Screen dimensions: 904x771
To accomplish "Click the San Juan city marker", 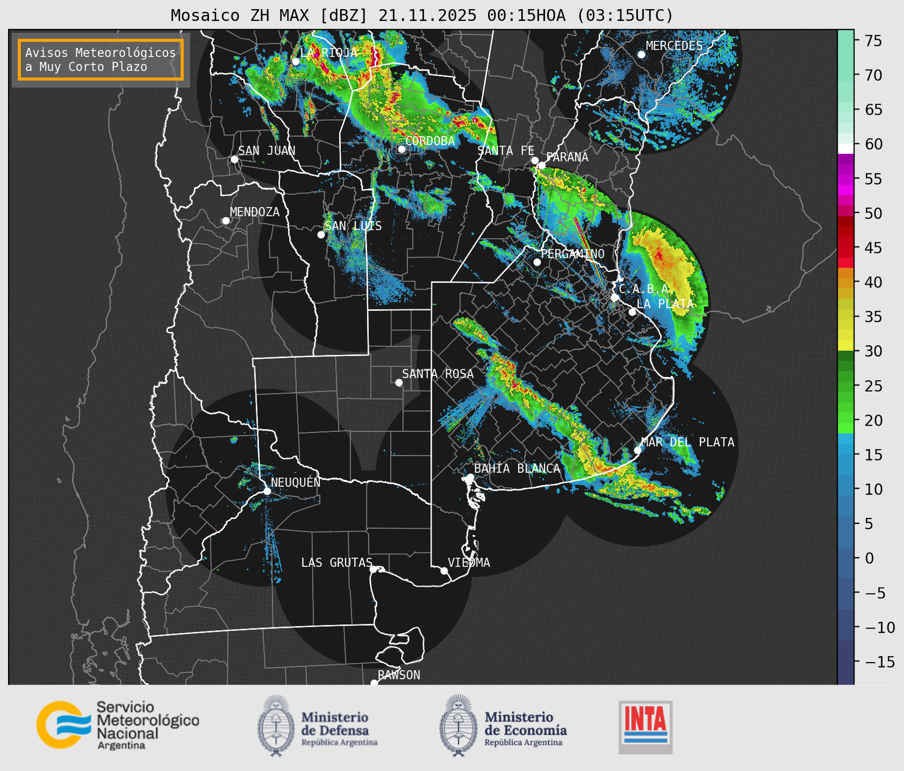I will (x=234, y=159).
